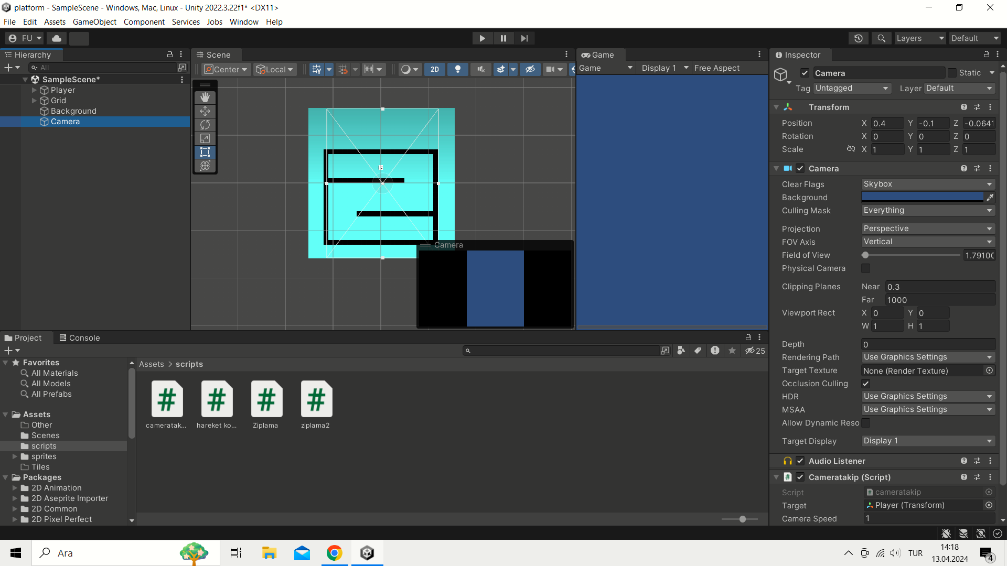
Task: Expand the Player object in Hierarchy
Action: point(34,90)
